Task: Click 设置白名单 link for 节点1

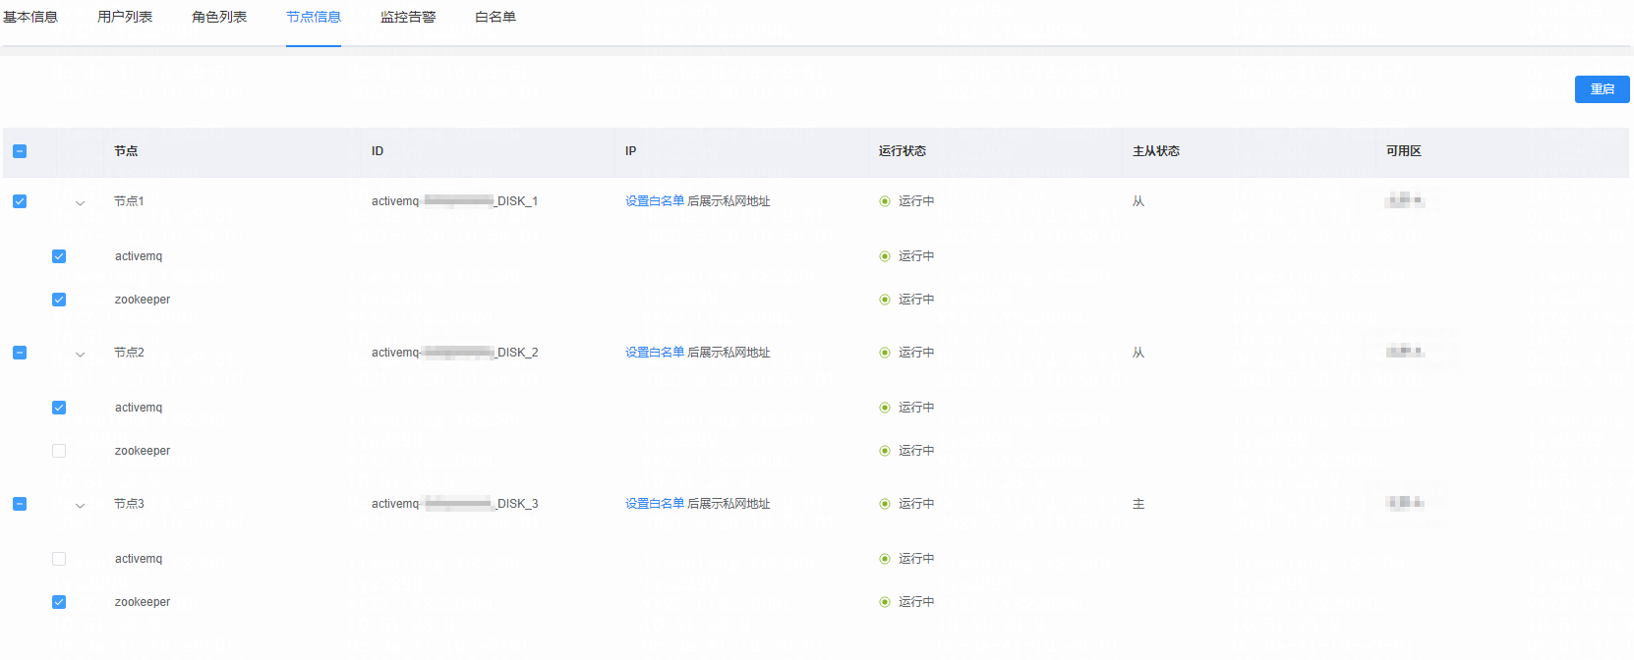Action: coord(655,201)
